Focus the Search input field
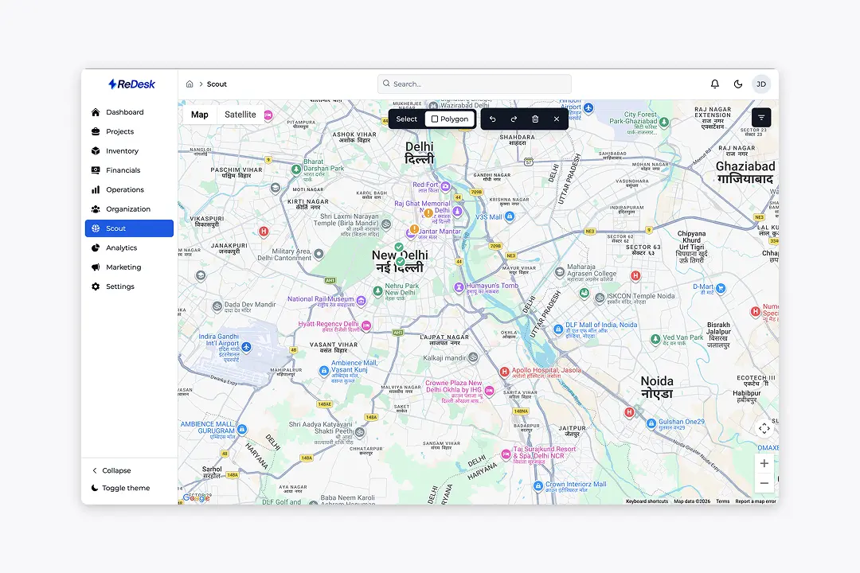The height and width of the screenshot is (573, 860). coord(475,84)
